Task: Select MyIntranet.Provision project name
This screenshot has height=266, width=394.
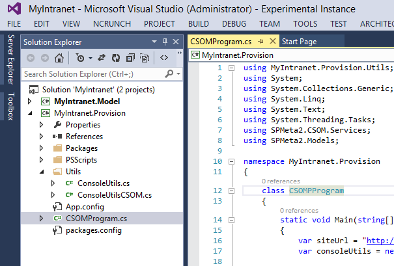Action: coord(90,113)
